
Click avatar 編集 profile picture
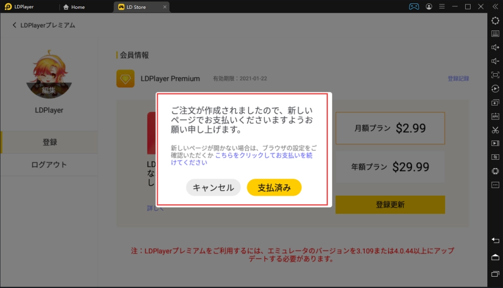(49, 74)
